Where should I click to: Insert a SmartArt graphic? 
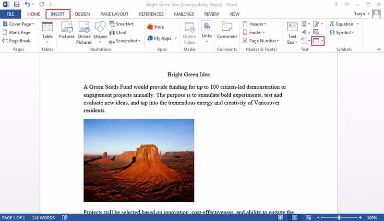pyautogui.click(x=121, y=24)
